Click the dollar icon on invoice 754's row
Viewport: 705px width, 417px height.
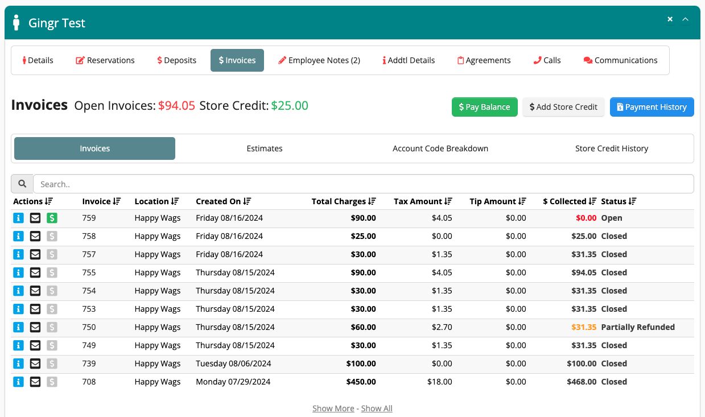52,291
